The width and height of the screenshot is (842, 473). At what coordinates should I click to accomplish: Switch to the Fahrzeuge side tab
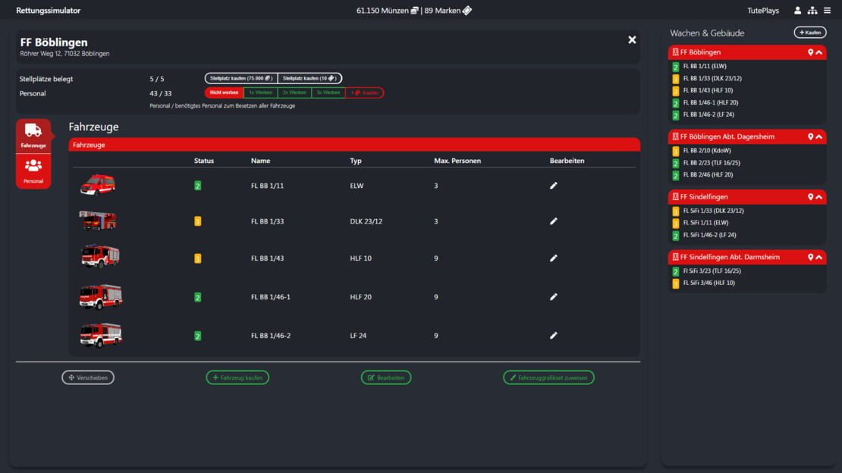coord(33,136)
